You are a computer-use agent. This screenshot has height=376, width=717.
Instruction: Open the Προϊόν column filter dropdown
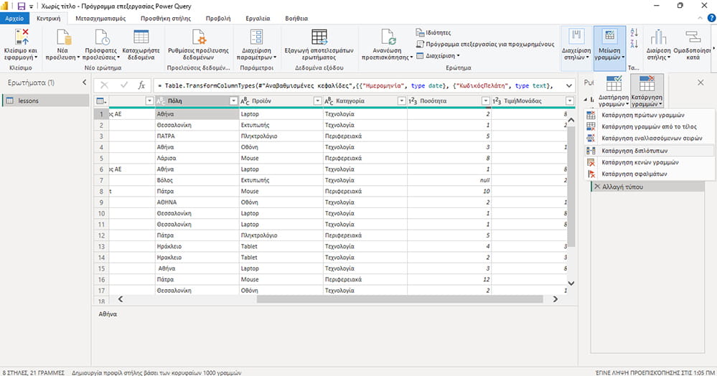(317, 101)
